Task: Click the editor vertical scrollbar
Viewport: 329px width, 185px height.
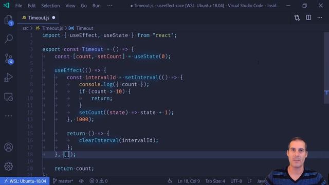Action: point(326,67)
